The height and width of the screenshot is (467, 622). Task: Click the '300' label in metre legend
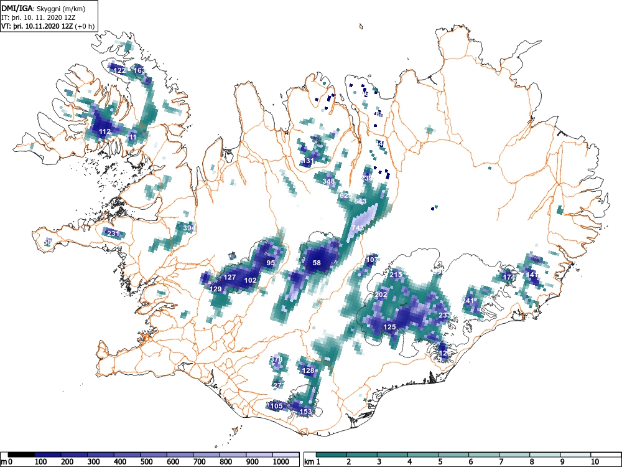point(94,462)
